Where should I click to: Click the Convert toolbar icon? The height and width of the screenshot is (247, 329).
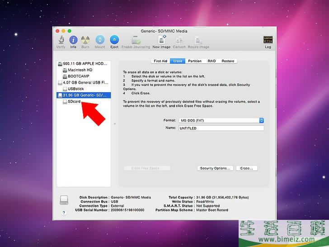tap(179, 40)
